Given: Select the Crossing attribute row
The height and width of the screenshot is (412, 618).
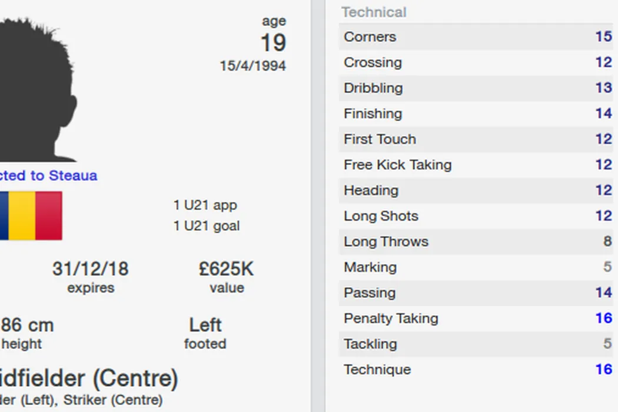Looking at the screenshot, I should [476, 62].
